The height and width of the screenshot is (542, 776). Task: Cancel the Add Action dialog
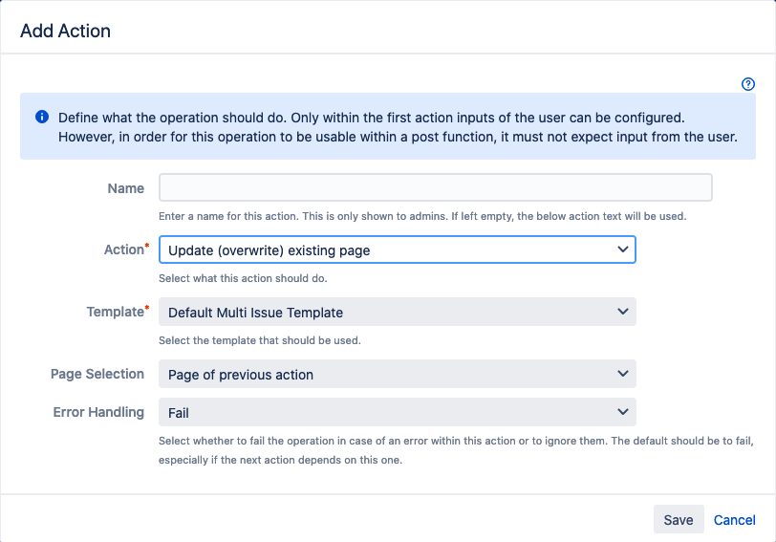point(734,520)
